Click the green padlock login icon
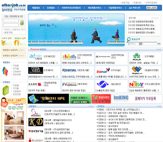Viewport: 163px width, 142px height. pyautogui.click(x=22, y=22)
